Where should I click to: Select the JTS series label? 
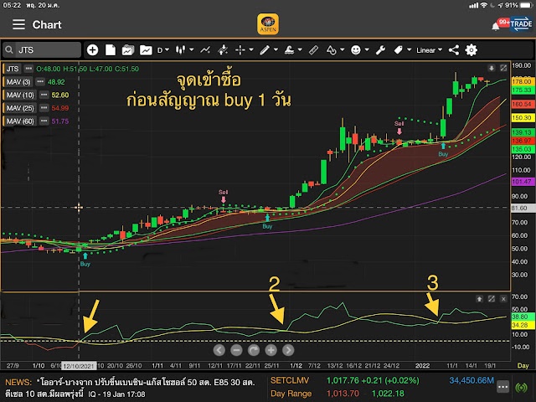coord(13,69)
